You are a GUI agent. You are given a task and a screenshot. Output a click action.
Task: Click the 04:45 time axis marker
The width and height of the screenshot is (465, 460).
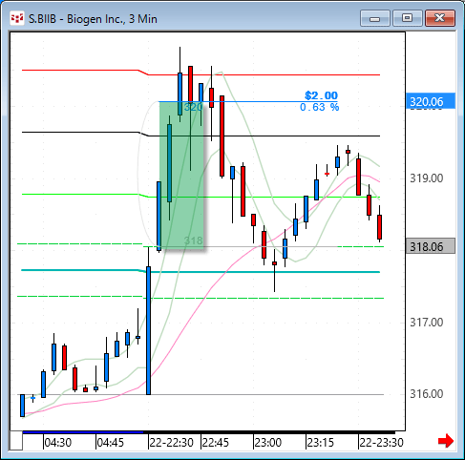(110, 442)
